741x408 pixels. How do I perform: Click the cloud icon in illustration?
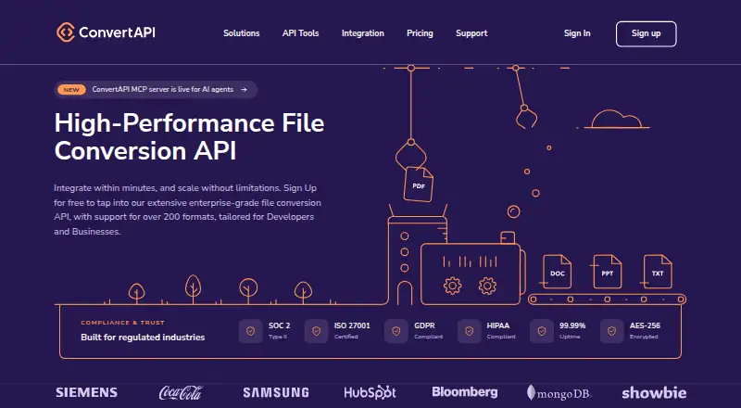point(617,120)
